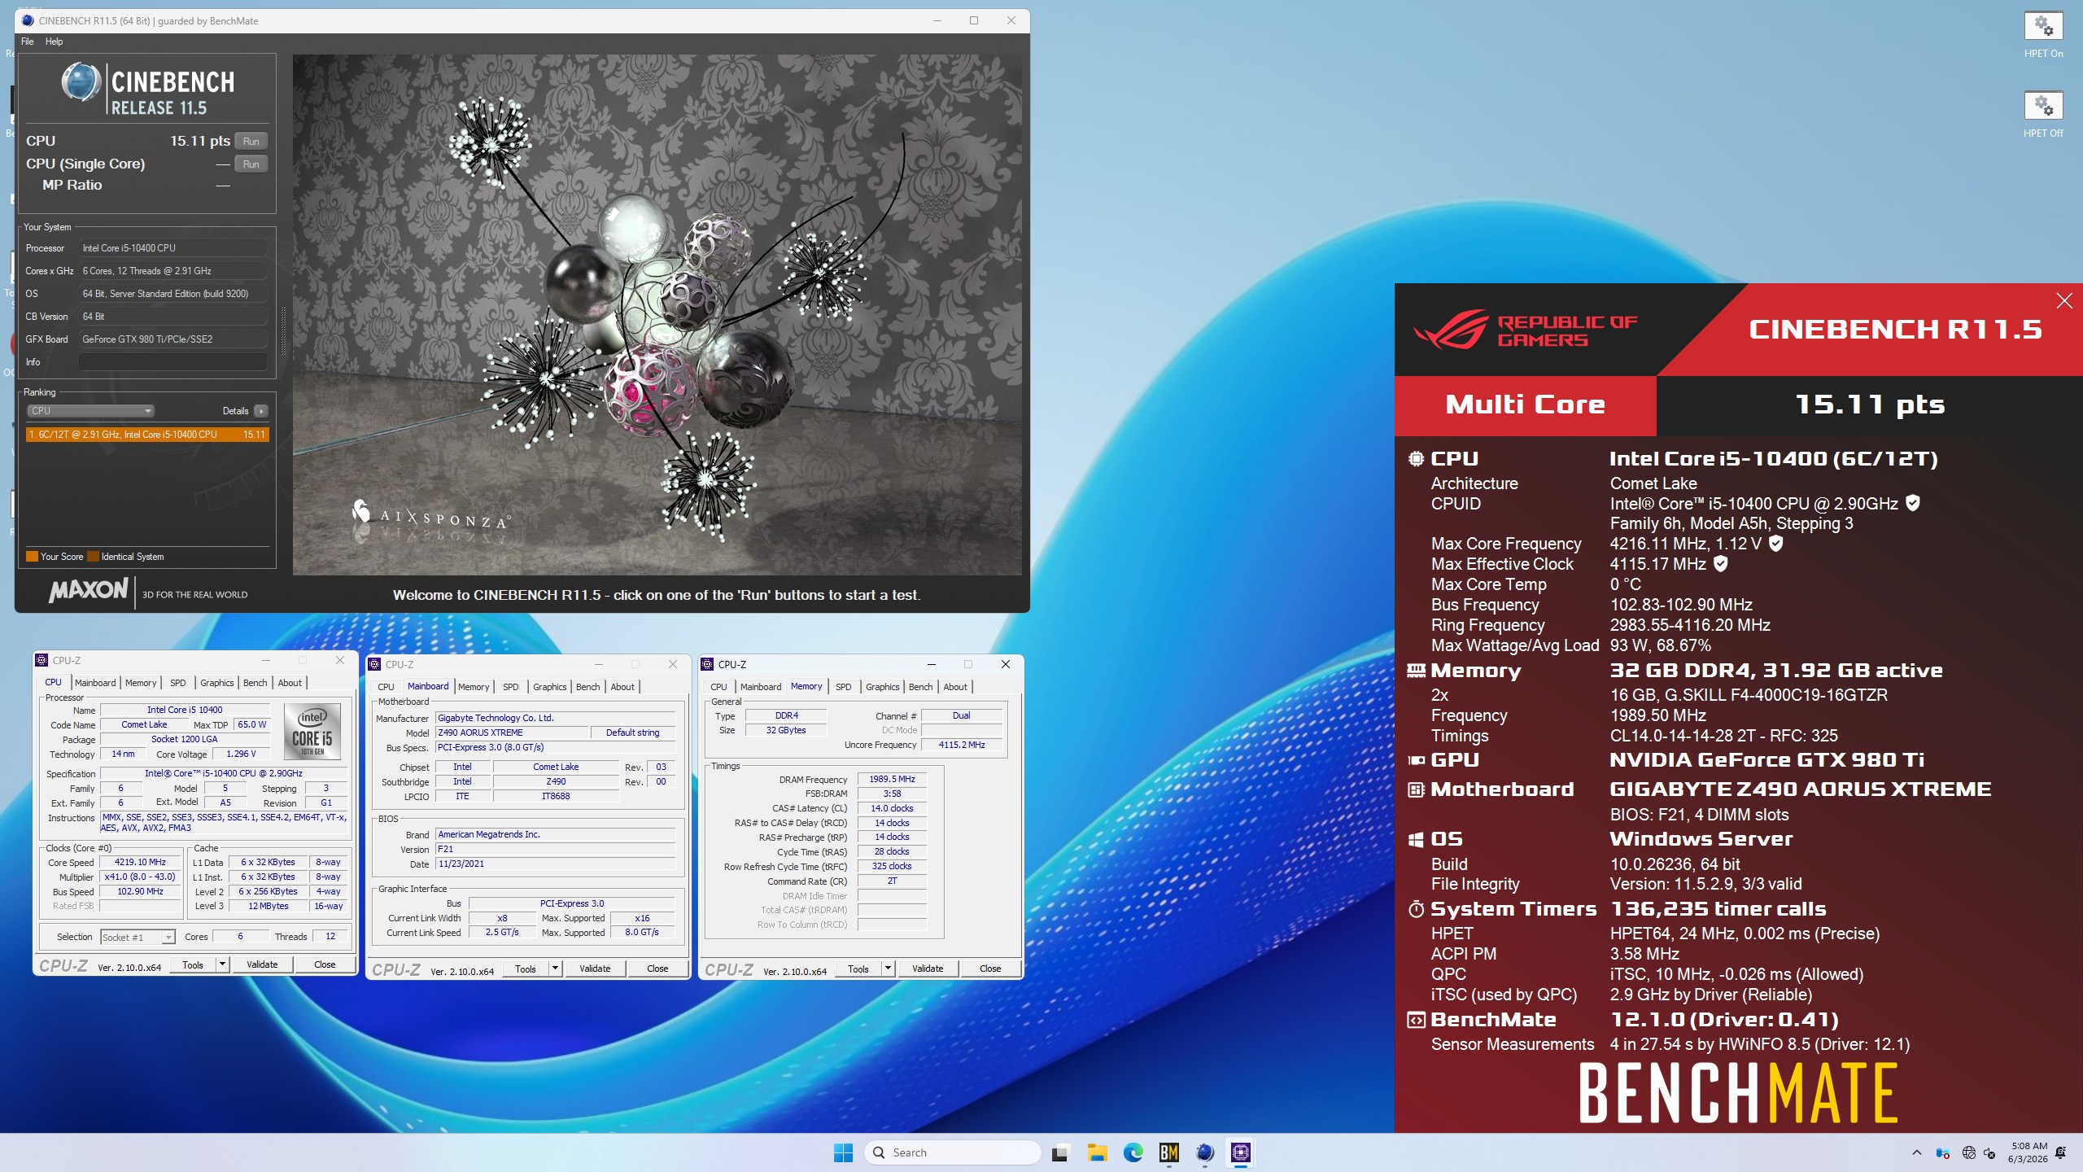The image size is (2083, 1172).
Task: Switch to Cinebench via its taskbar icon
Action: (x=1205, y=1152)
